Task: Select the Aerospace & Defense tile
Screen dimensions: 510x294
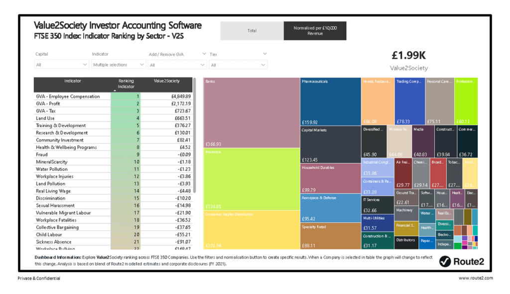Action: pyautogui.click(x=331, y=208)
